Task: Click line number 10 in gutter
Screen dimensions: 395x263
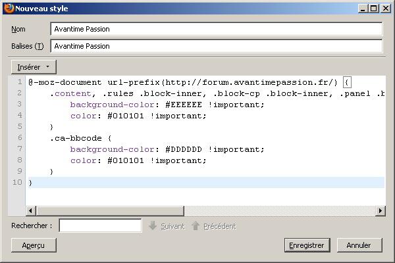Action: (17, 182)
